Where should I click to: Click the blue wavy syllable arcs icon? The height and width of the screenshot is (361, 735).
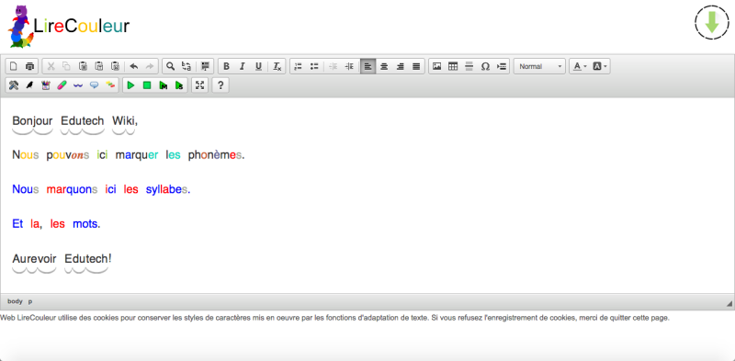pyautogui.click(x=78, y=85)
